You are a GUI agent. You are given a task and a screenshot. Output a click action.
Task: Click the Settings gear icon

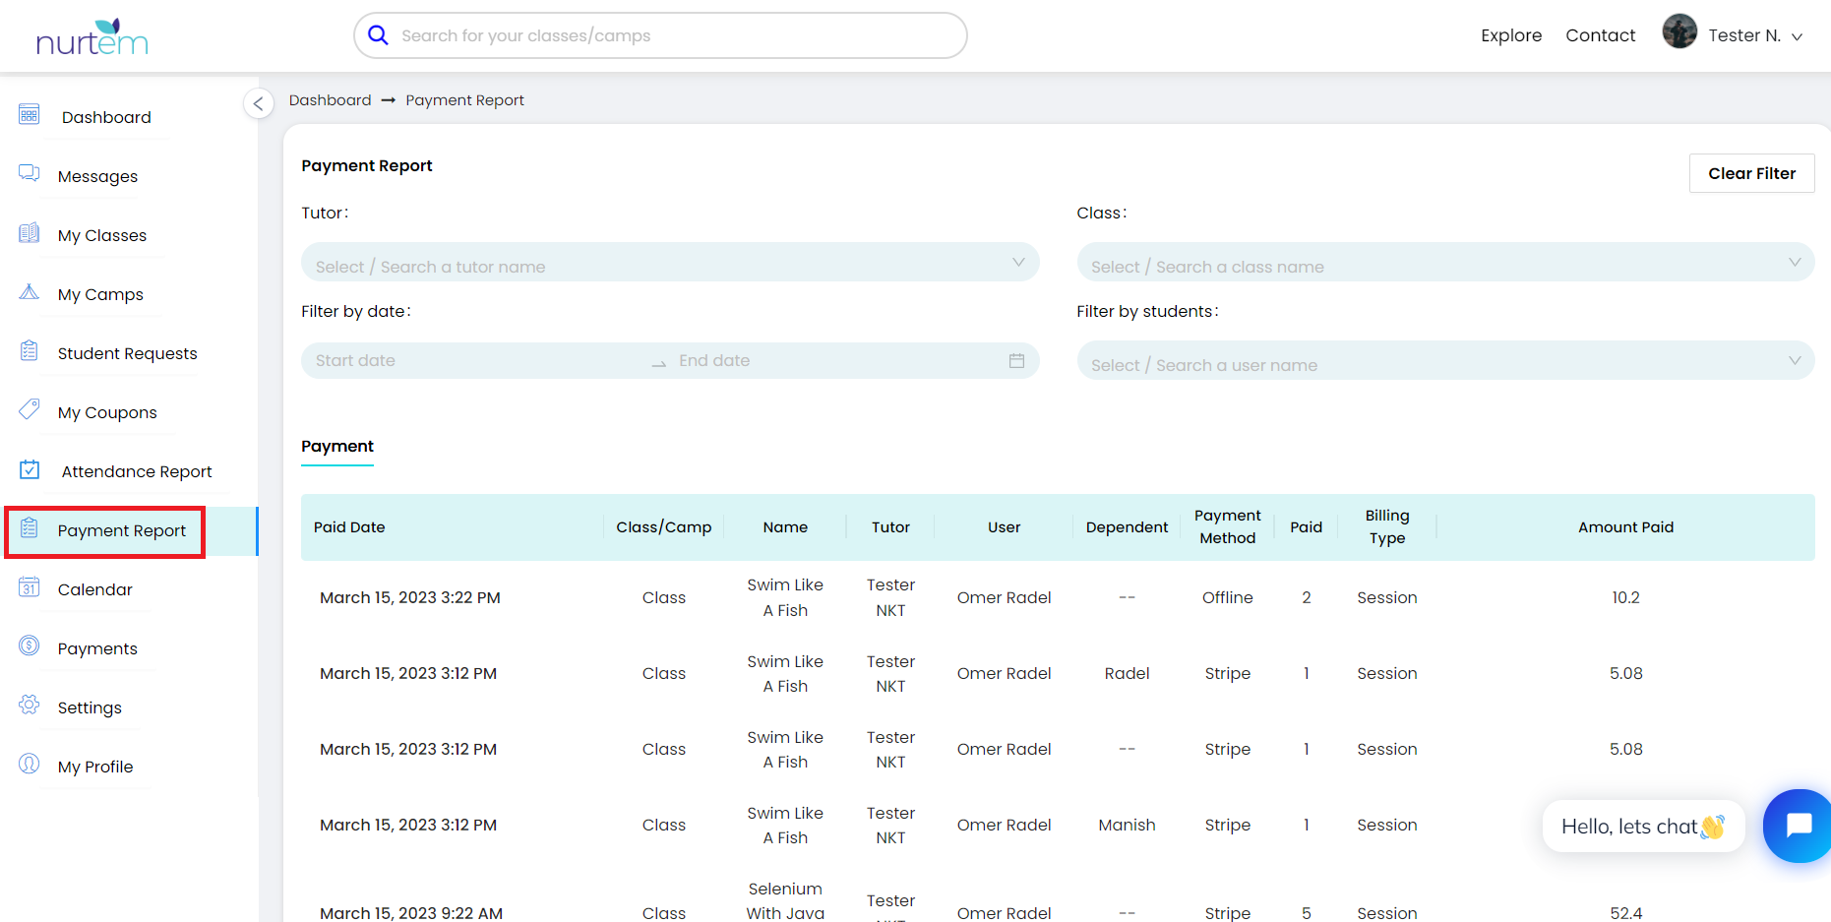[30, 706]
